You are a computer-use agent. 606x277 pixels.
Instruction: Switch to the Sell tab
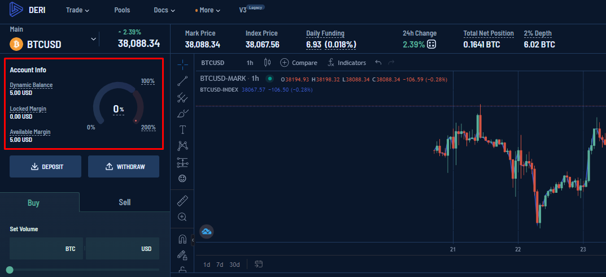click(x=125, y=202)
